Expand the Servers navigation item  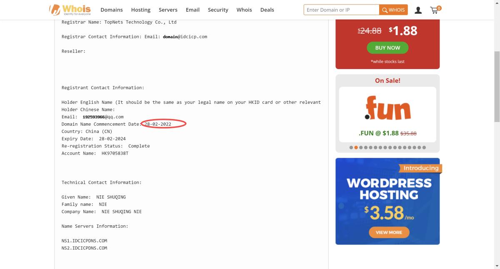click(x=168, y=10)
